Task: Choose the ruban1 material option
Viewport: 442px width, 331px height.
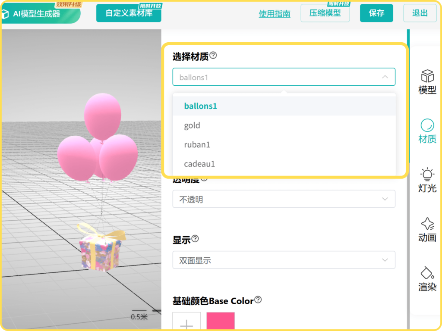Action: 284,144
